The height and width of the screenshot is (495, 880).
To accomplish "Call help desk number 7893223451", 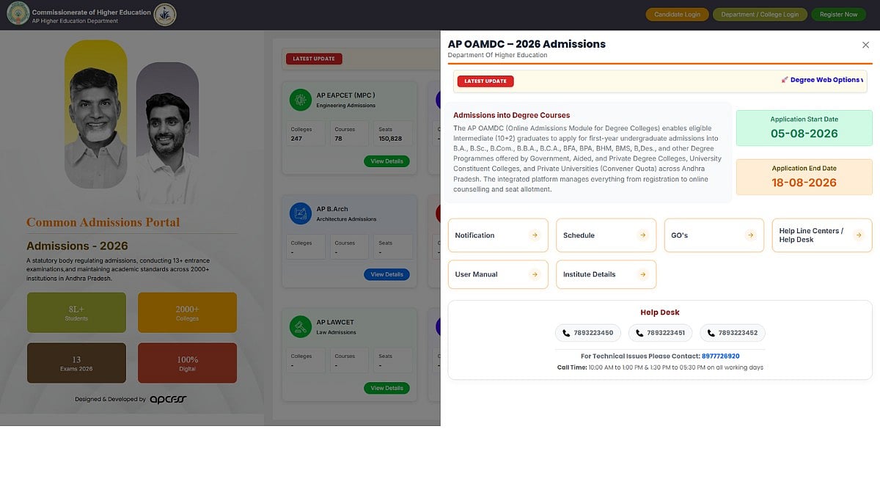I will 660,333.
